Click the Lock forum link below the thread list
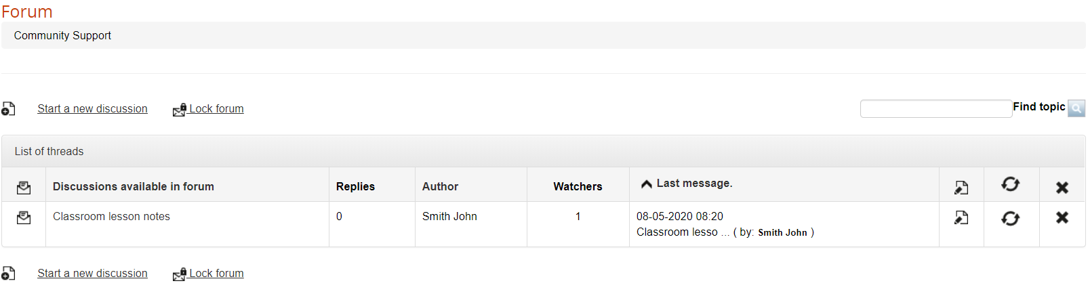The width and height of the screenshot is (1088, 296). tap(216, 274)
